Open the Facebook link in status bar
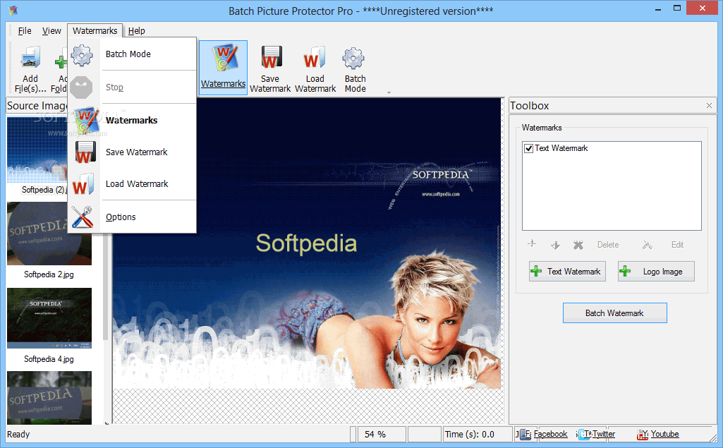Screen dimensions: 723x448 click(x=551, y=434)
